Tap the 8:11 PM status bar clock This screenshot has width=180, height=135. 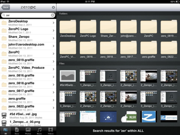[x=90, y=1]
